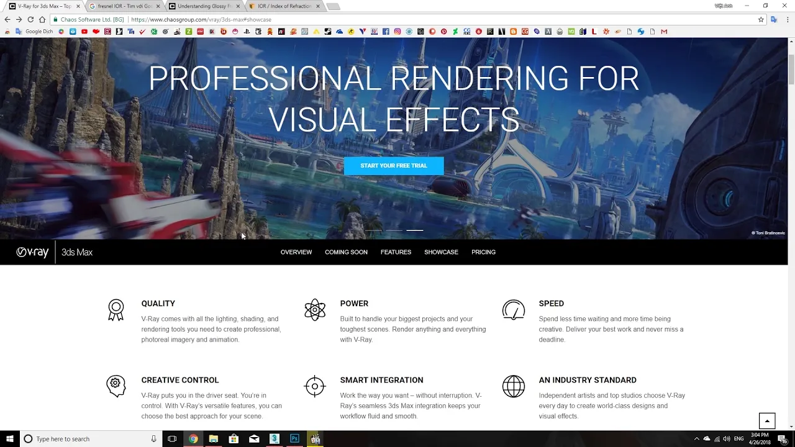The image size is (795, 447).
Task: Click the Google Dịch bookmark
Action: (x=35, y=31)
